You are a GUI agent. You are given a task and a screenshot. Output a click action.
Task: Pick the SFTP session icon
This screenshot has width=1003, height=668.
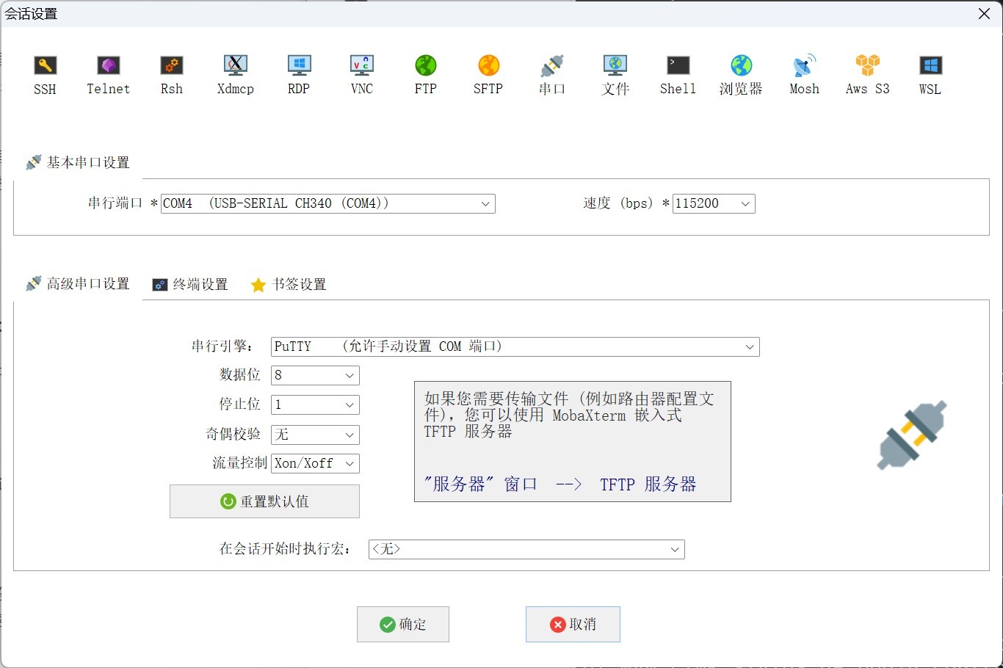pos(488,75)
